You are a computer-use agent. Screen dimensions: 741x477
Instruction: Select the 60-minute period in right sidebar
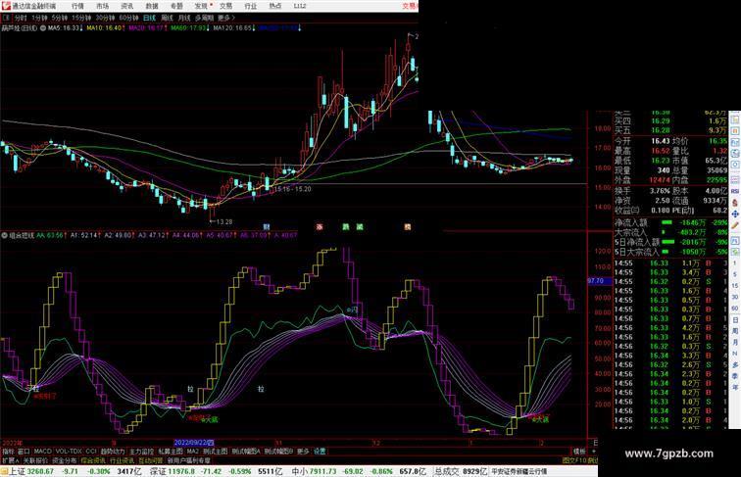tap(735, 309)
